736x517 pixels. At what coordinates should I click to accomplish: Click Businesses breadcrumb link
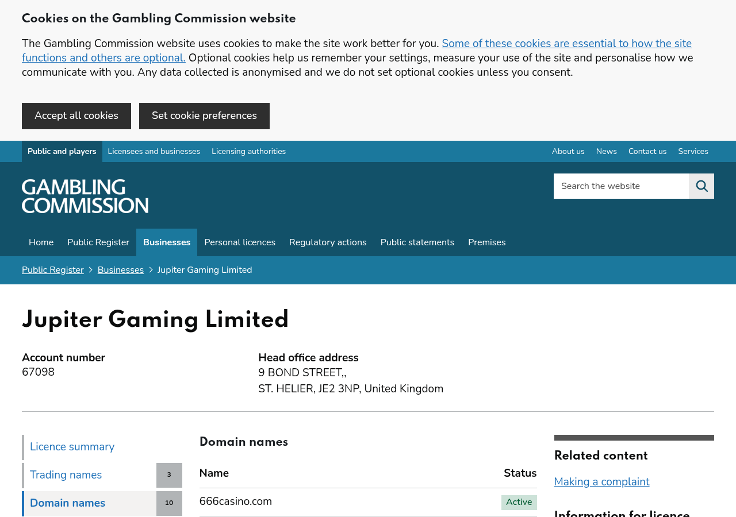[x=121, y=270]
